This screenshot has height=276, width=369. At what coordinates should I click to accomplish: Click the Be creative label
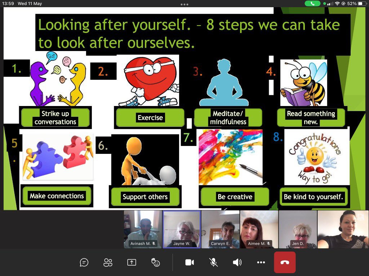[x=235, y=197]
